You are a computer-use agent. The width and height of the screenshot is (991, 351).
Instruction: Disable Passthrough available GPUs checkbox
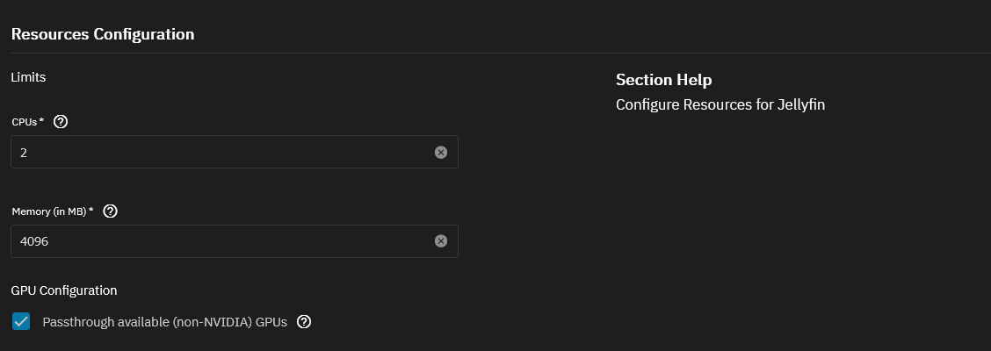point(21,322)
